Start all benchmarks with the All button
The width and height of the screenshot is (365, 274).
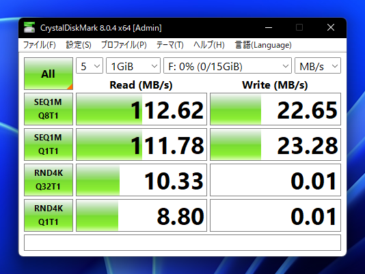coord(49,74)
